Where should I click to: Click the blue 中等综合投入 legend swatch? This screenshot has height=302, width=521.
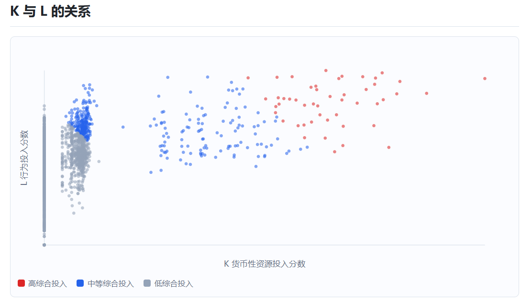tap(80, 283)
